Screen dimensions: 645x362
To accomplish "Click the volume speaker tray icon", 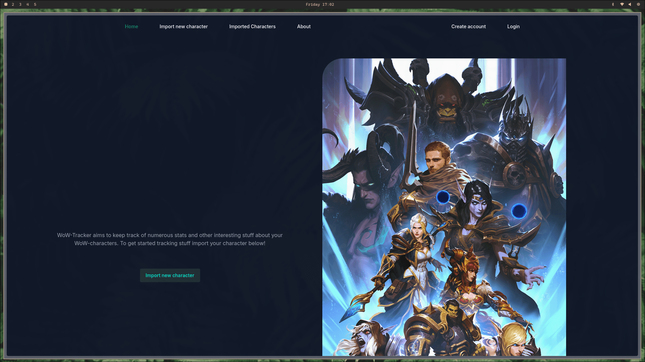I will [x=630, y=4].
